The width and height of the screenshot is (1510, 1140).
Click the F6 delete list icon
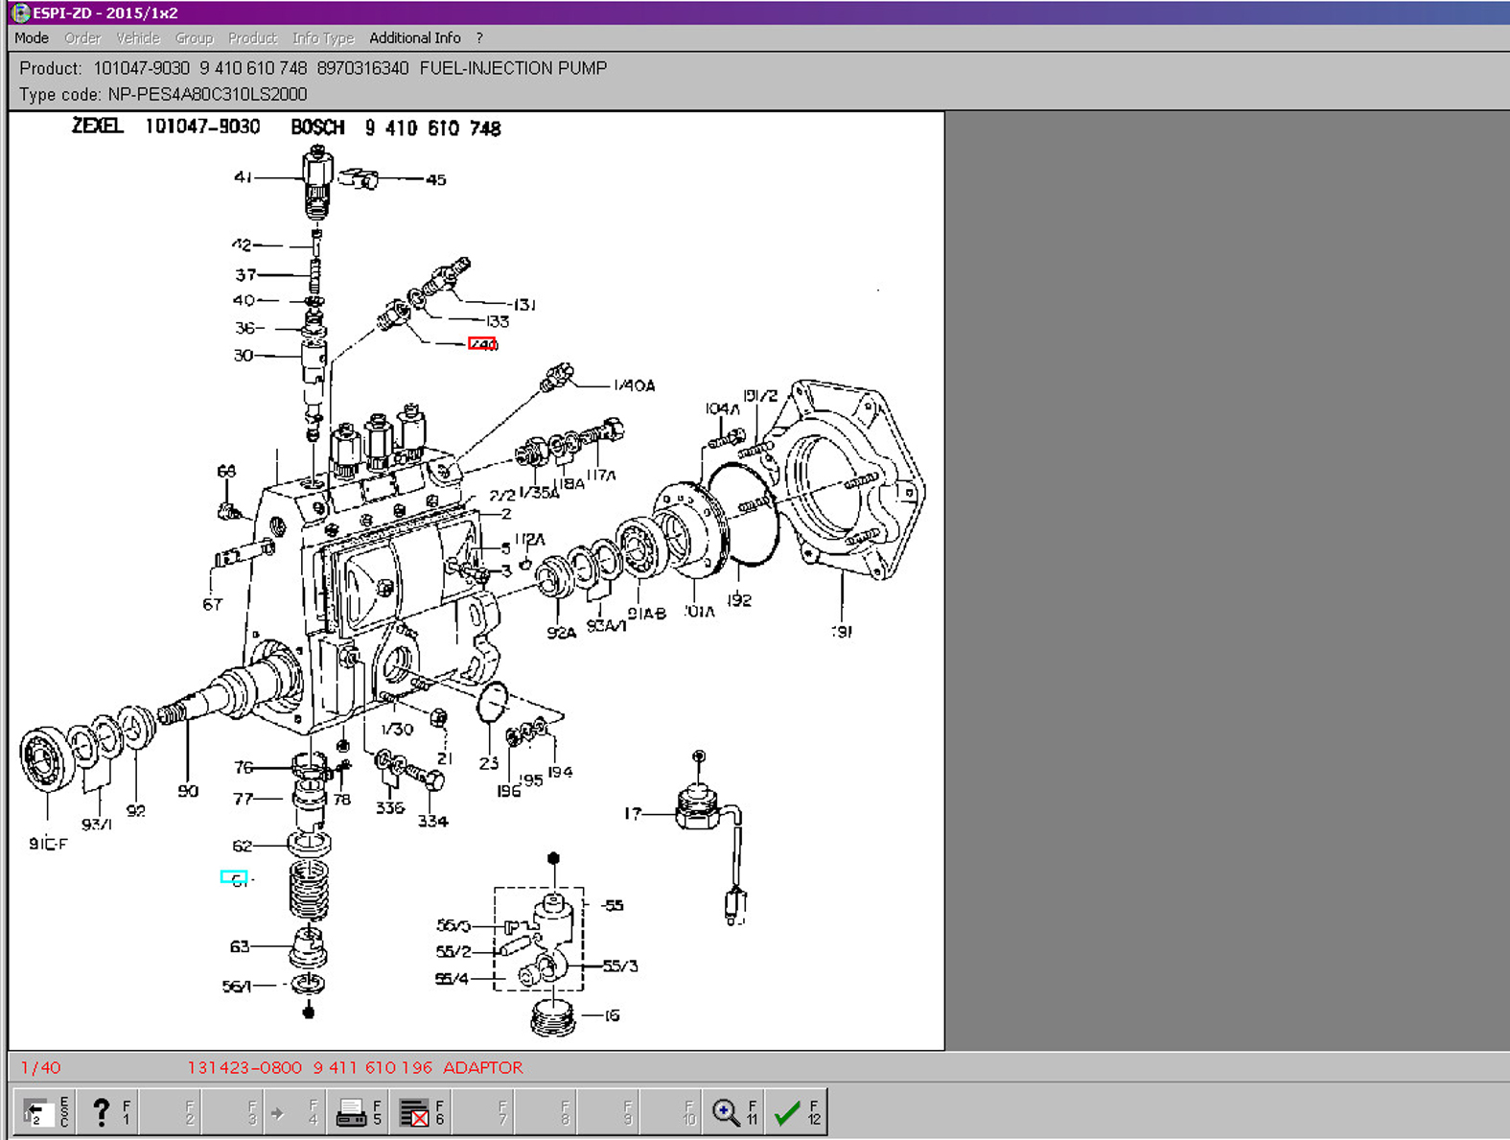coord(421,1112)
